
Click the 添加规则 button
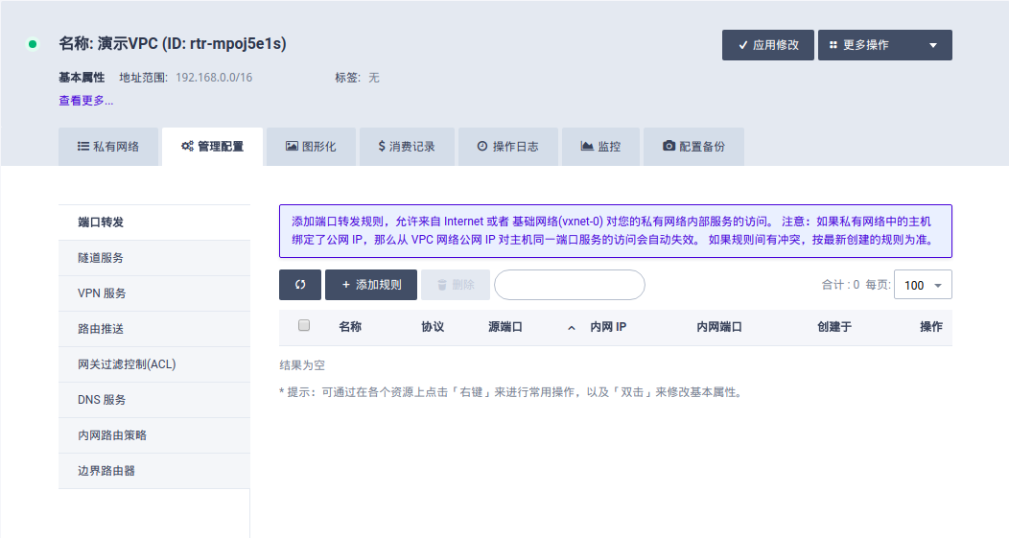(371, 285)
